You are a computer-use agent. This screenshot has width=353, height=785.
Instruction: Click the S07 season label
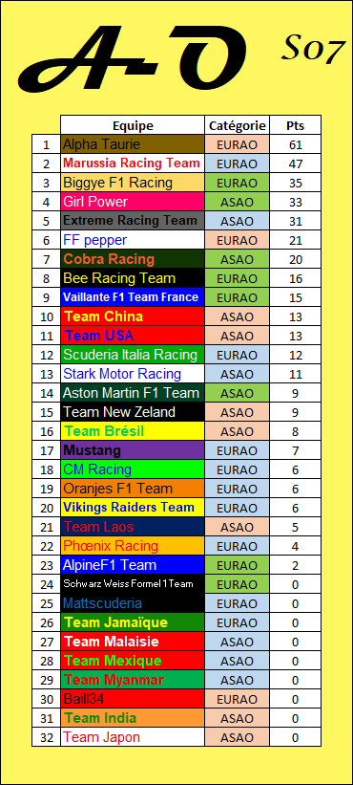pos(313,49)
